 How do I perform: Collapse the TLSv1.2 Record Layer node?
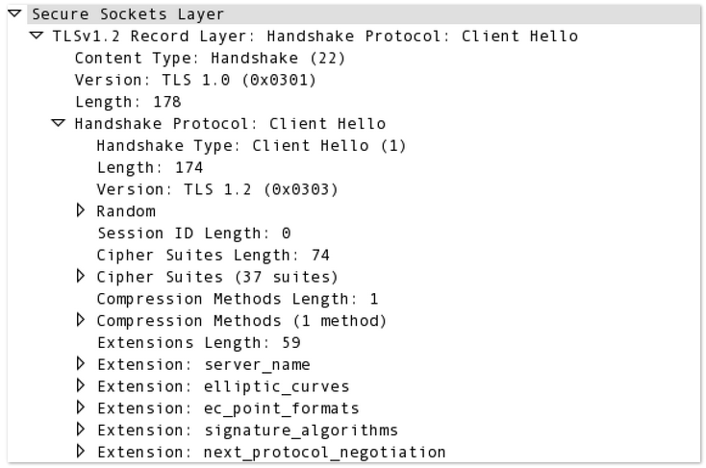[x=38, y=37]
